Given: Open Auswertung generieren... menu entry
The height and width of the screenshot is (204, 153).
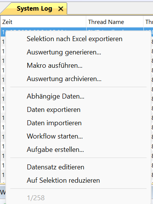Looking at the screenshot, I should pyautogui.click(x=78, y=52).
